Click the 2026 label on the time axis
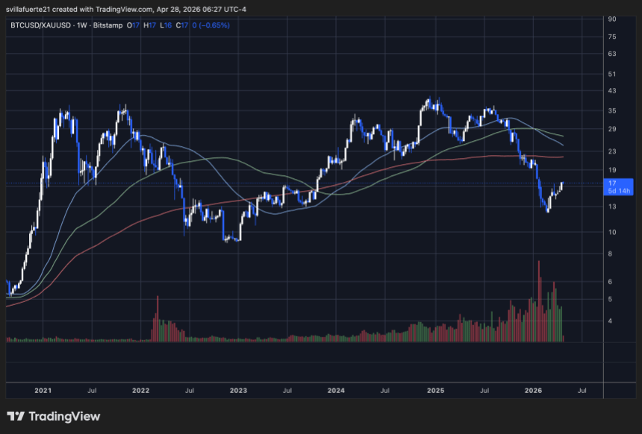Viewport: 642px width, 434px height. [534, 390]
